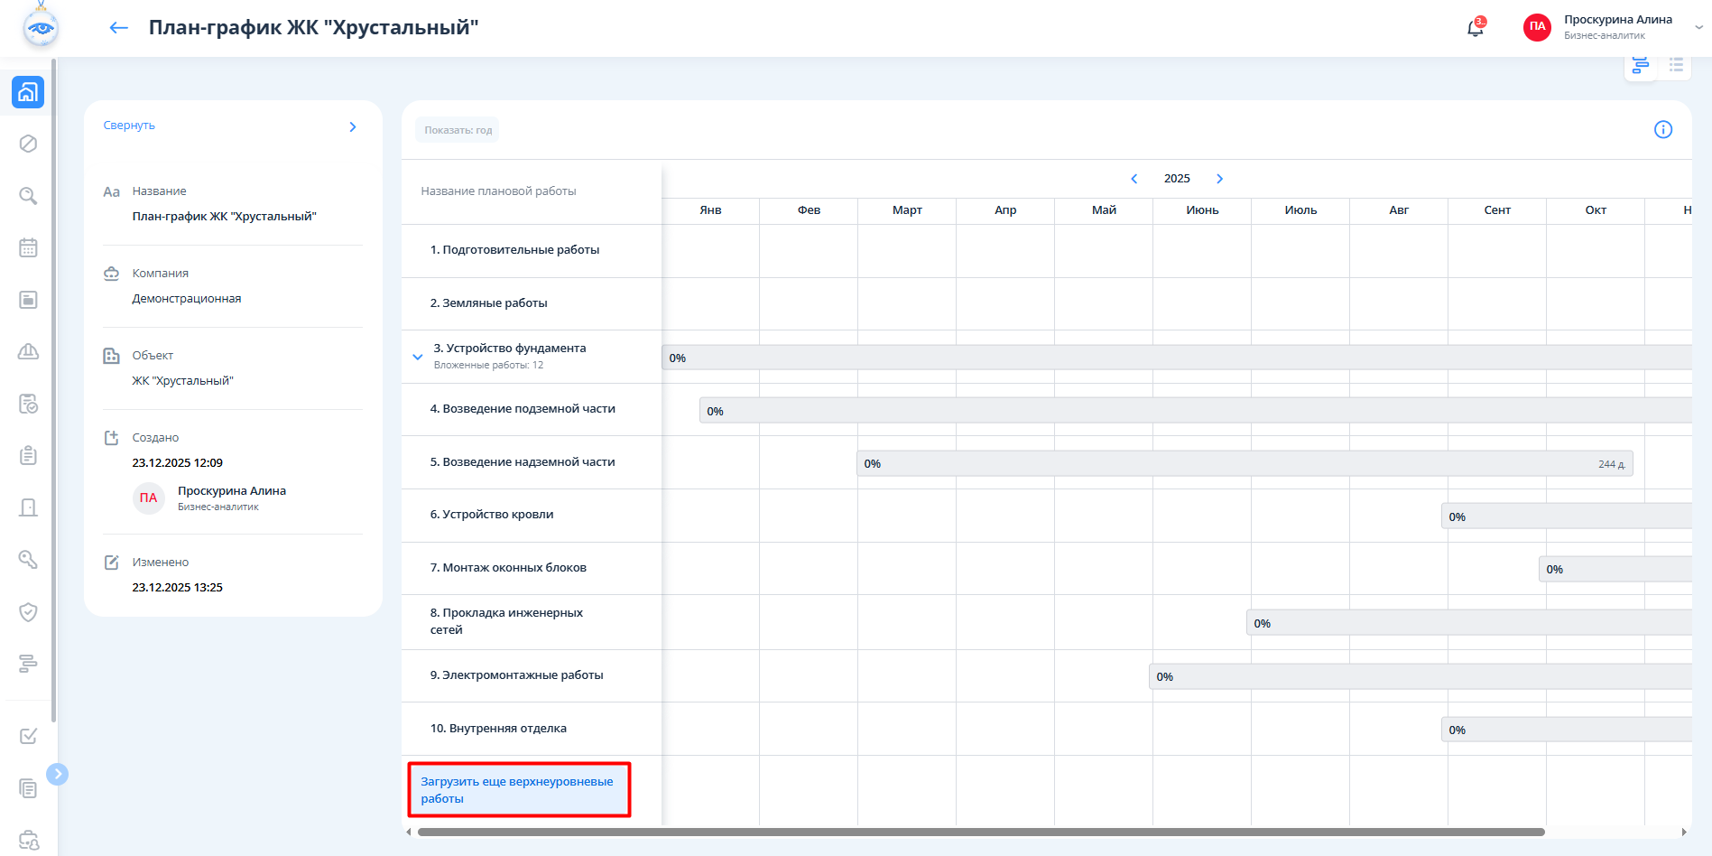Open the search magnifier in the sidebar
The image size is (1712, 856).
28,196
